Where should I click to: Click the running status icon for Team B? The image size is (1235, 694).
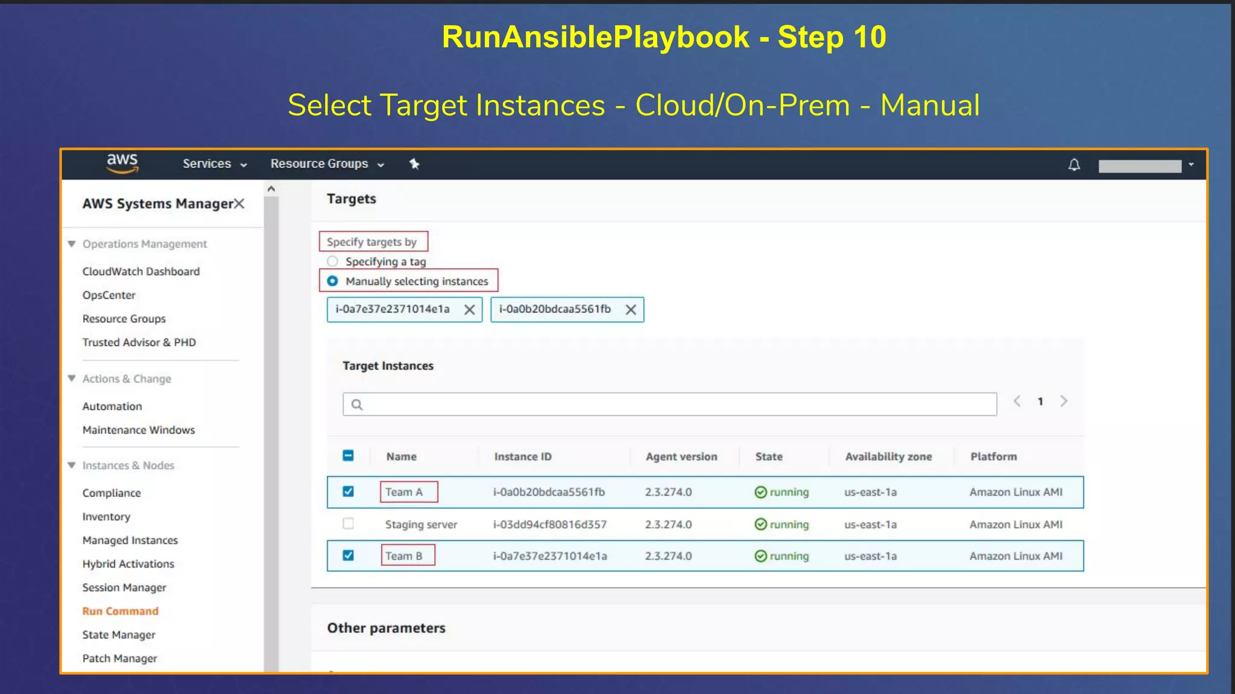coord(761,556)
